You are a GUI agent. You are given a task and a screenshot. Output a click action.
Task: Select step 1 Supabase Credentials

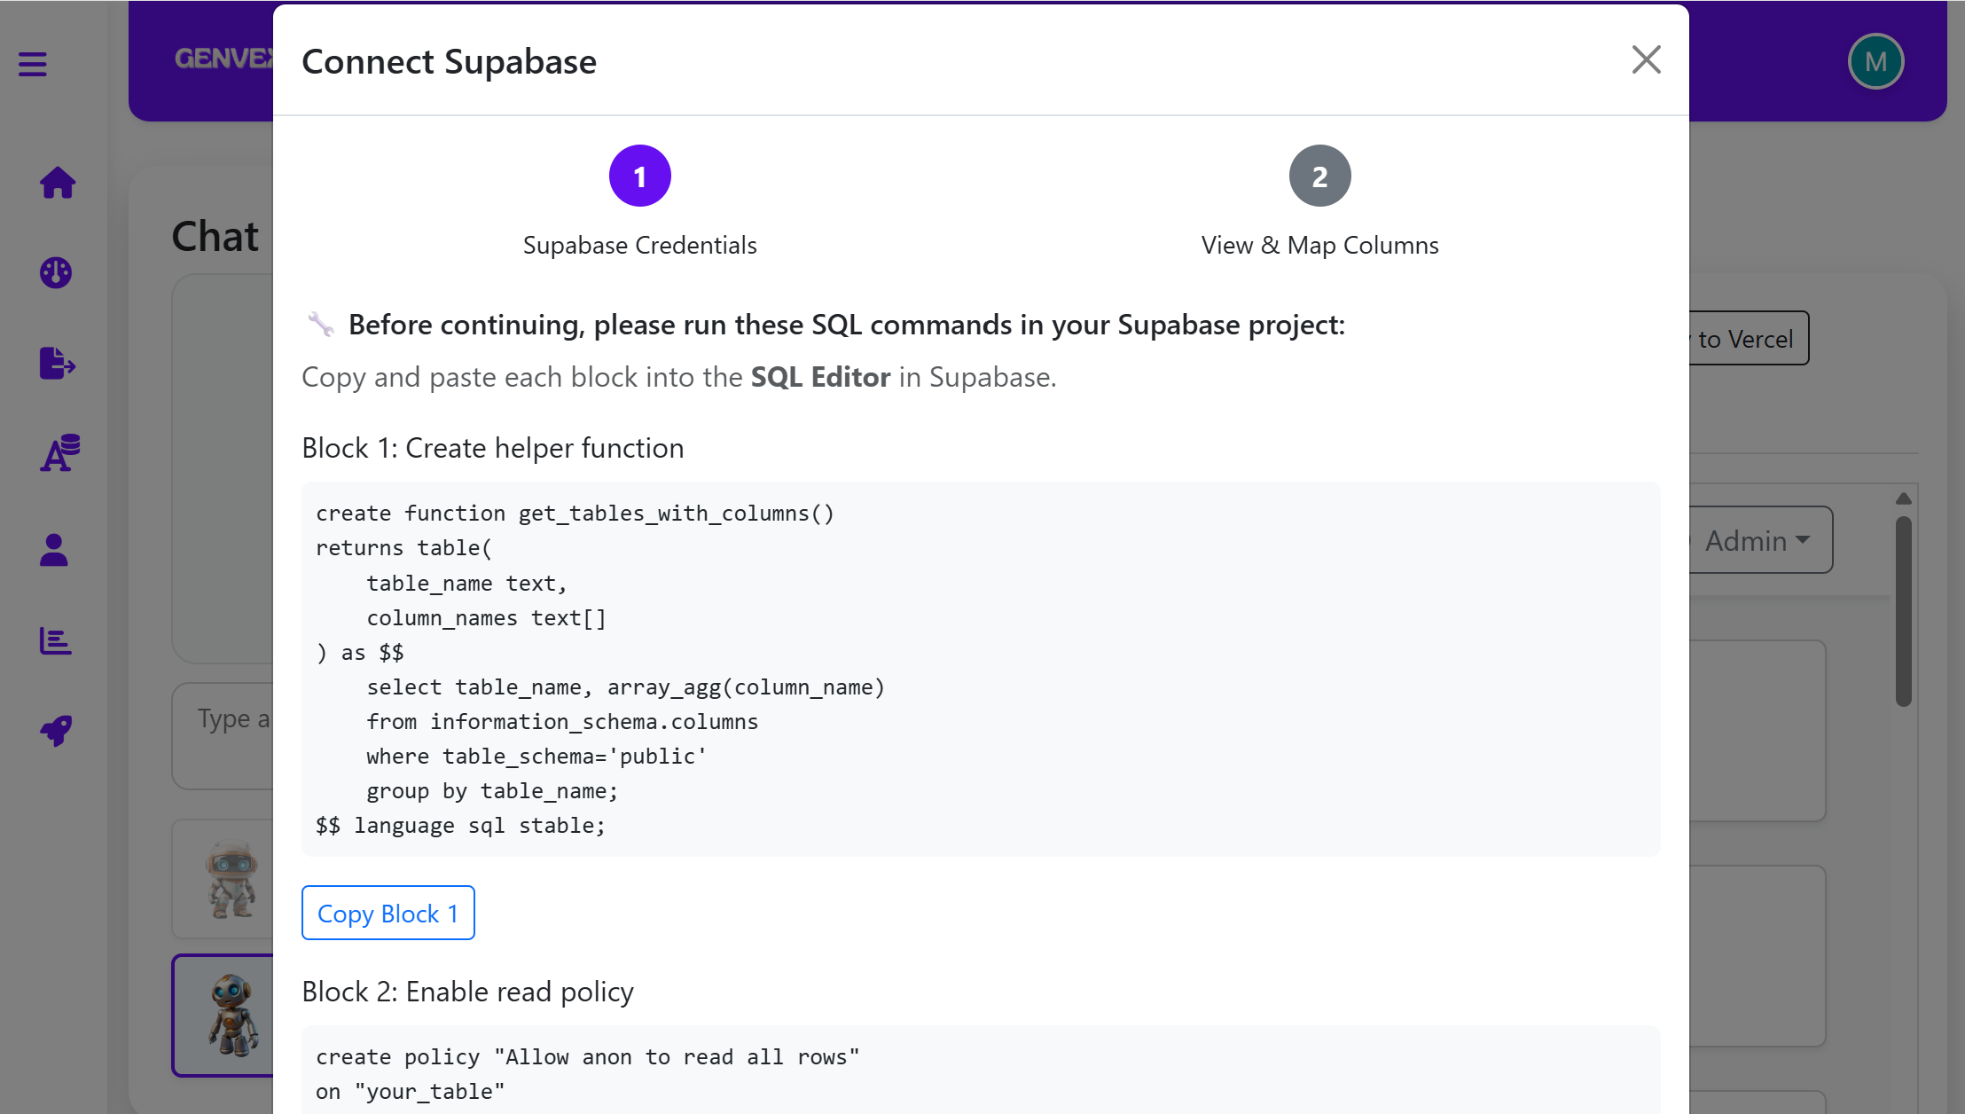point(639,177)
